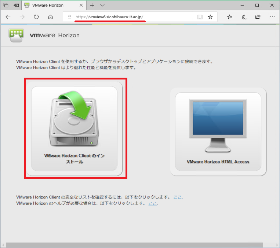
Task: Click ここ link for Horizon help
Action: click(x=153, y=203)
